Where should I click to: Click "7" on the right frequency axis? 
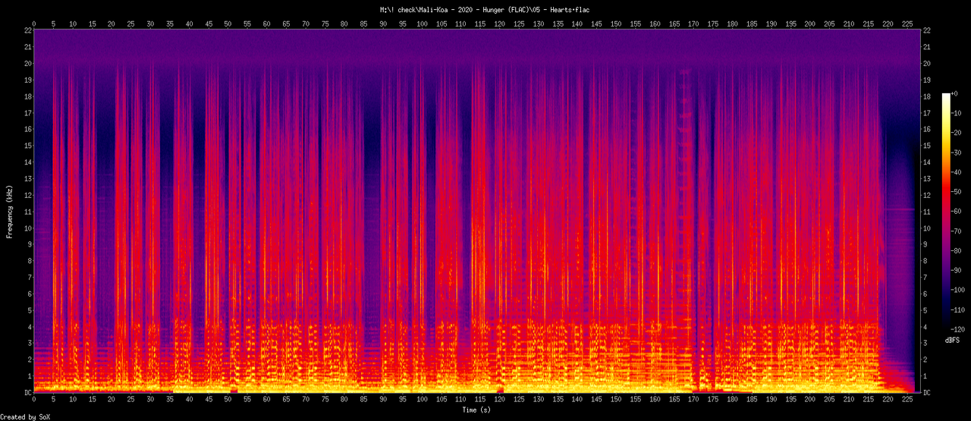tap(925, 278)
